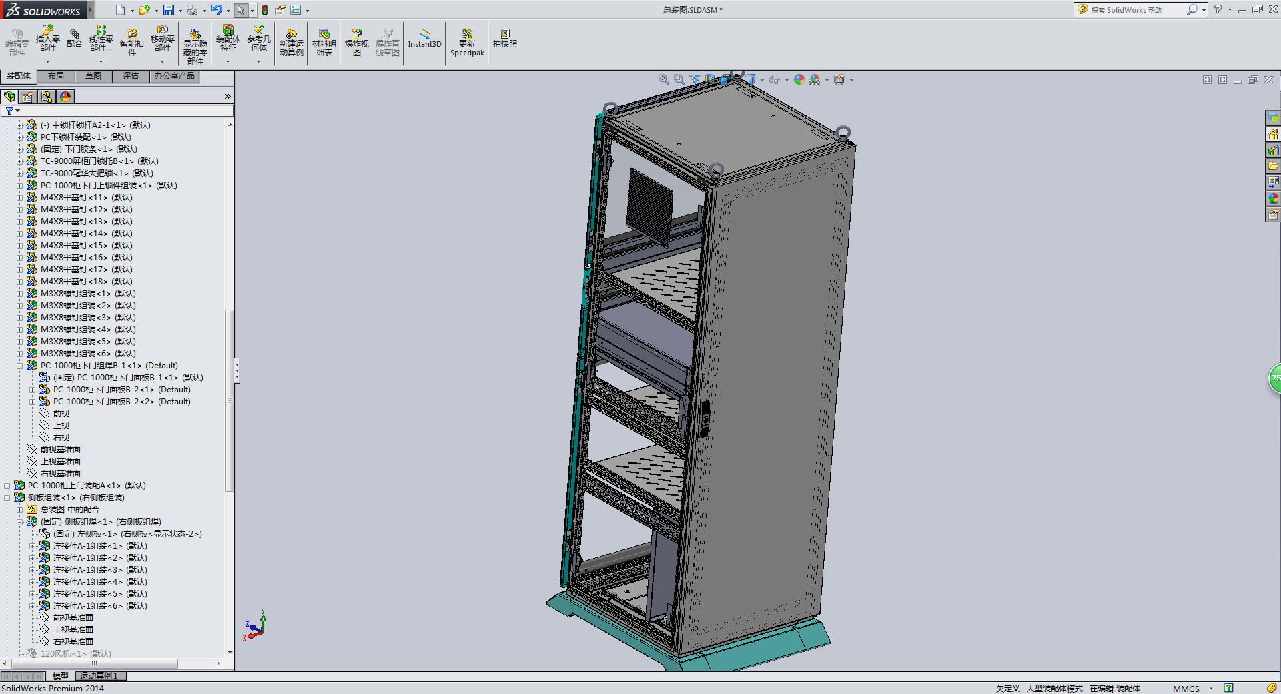The width and height of the screenshot is (1281, 694).
Task: Click the Zoom to Area icon in viewport
Action: pos(679,79)
